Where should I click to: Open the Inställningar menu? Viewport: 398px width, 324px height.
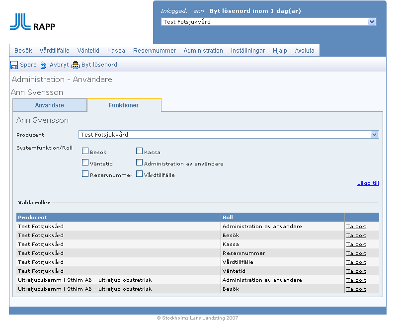(x=248, y=51)
